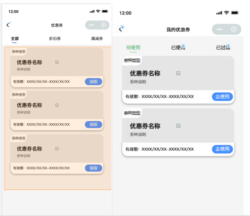Click 券种说明 text in first 我的优惠券 card

pyautogui.click(x=138, y=82)
